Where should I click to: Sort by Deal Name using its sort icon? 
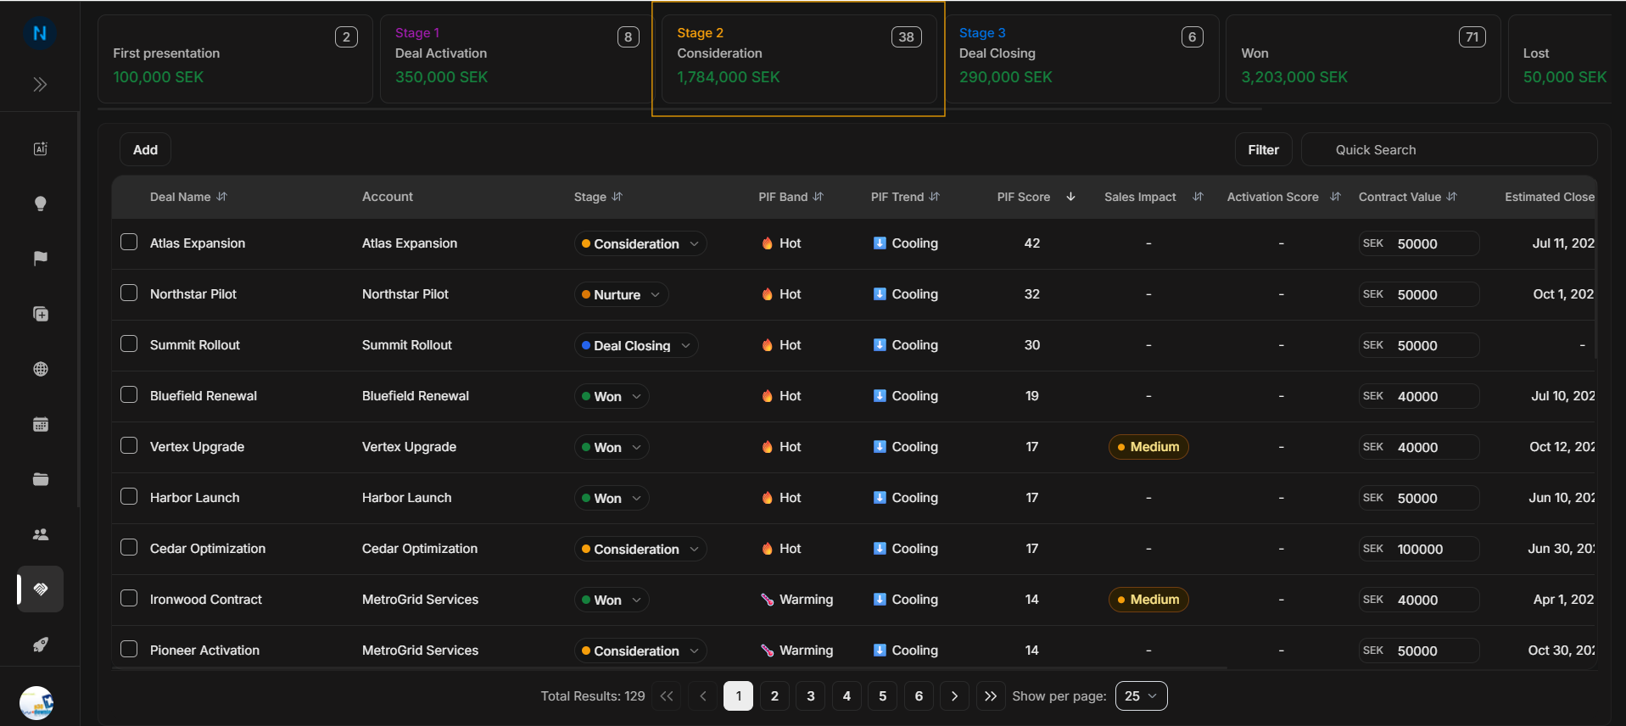pos(222,197)
